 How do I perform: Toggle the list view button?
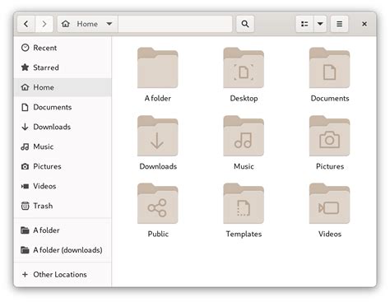coord(304,24)
